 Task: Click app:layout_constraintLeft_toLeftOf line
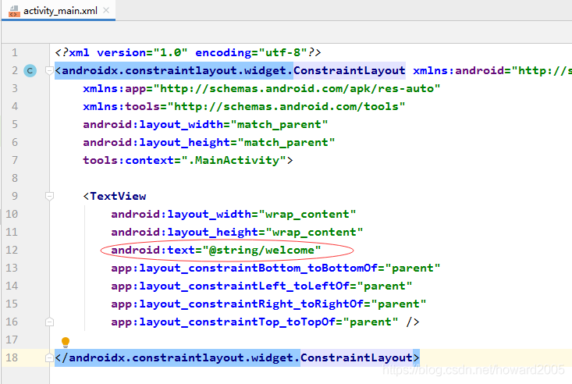point(261,286)
